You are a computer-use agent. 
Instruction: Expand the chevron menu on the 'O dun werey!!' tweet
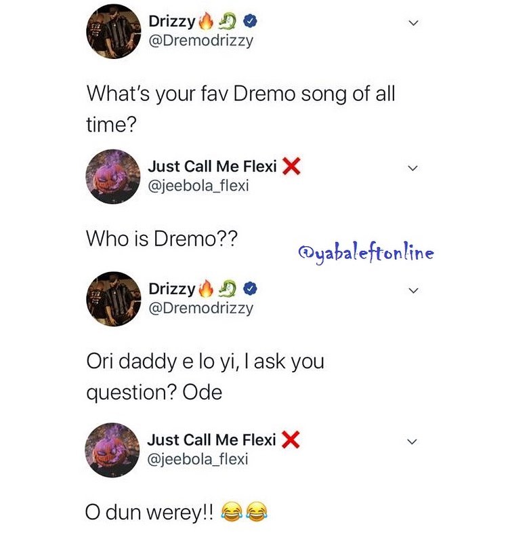(x=413, y=441)
